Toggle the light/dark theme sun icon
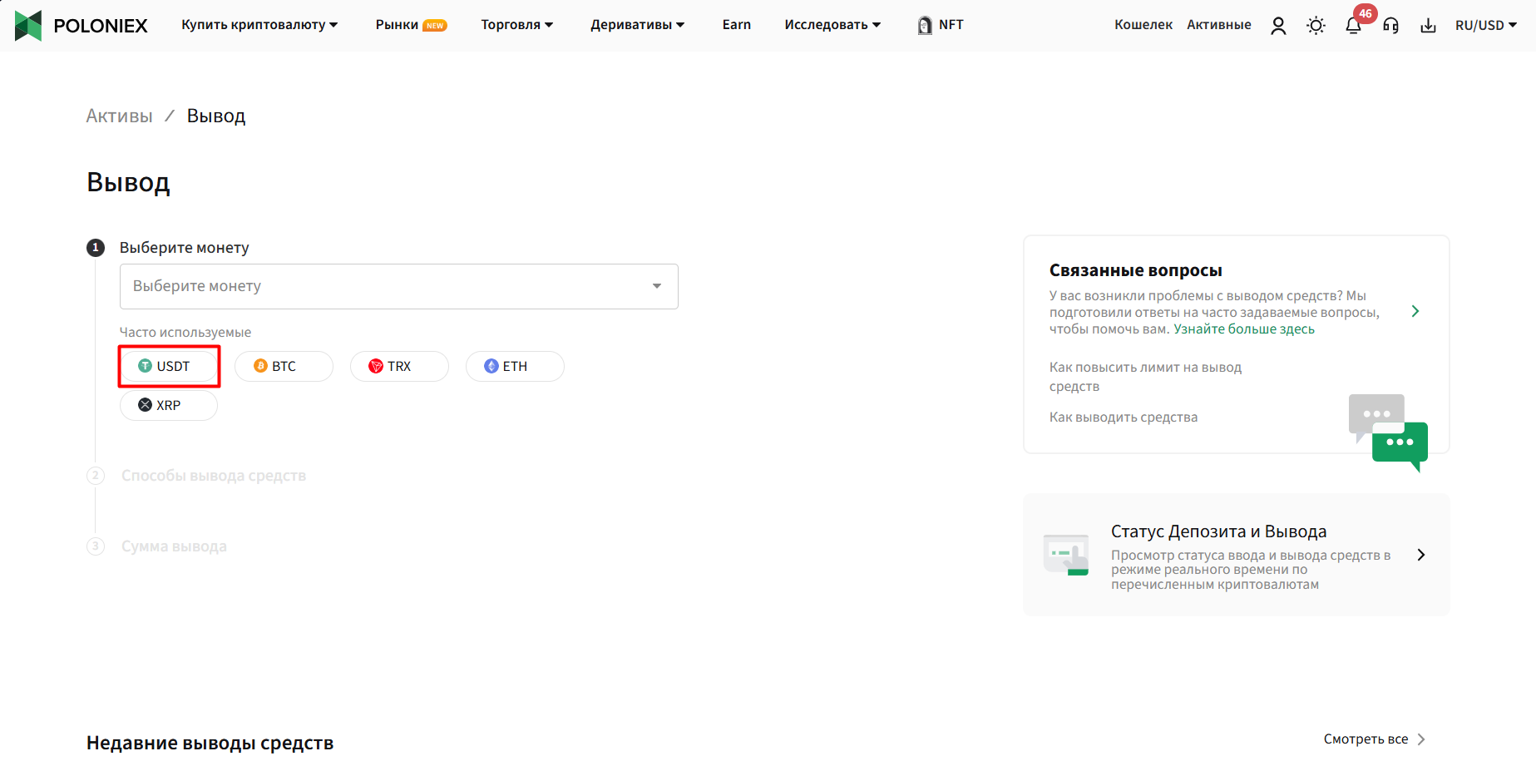Image resolution: width=1536 pixels, height=761 pixels. 1316,26
